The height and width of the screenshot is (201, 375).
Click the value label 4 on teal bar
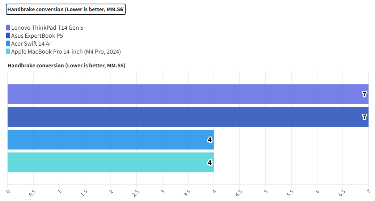[210, 163]
